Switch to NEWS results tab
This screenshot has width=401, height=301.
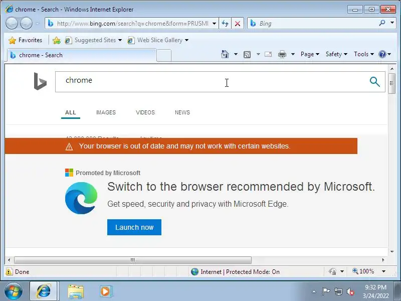tap(182, 112)
